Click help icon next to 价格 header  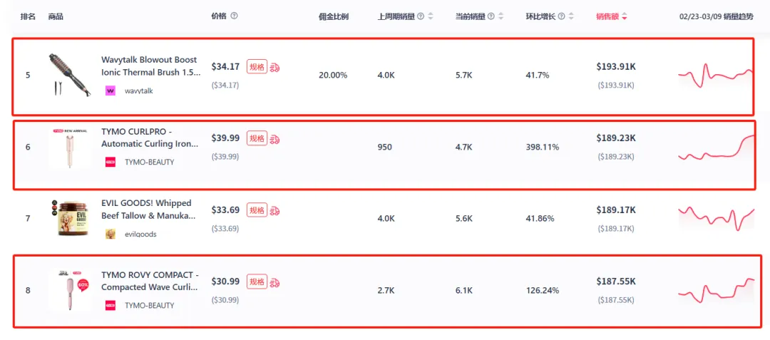pyautogui.click(x=235, y=16)
